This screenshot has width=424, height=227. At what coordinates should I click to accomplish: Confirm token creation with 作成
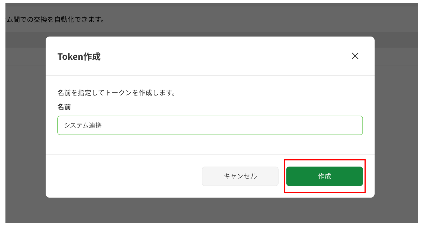[324, 176]
